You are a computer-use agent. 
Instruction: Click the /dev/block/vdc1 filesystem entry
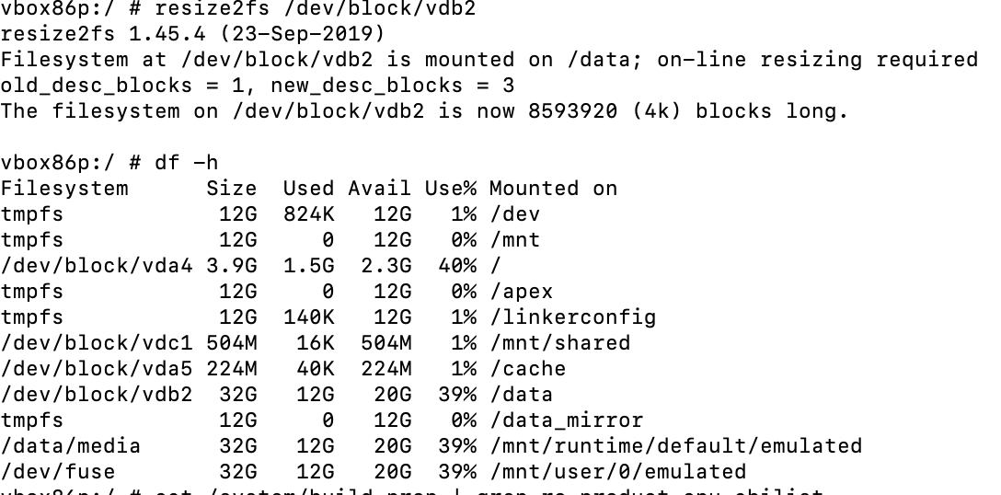pos(97,343)
